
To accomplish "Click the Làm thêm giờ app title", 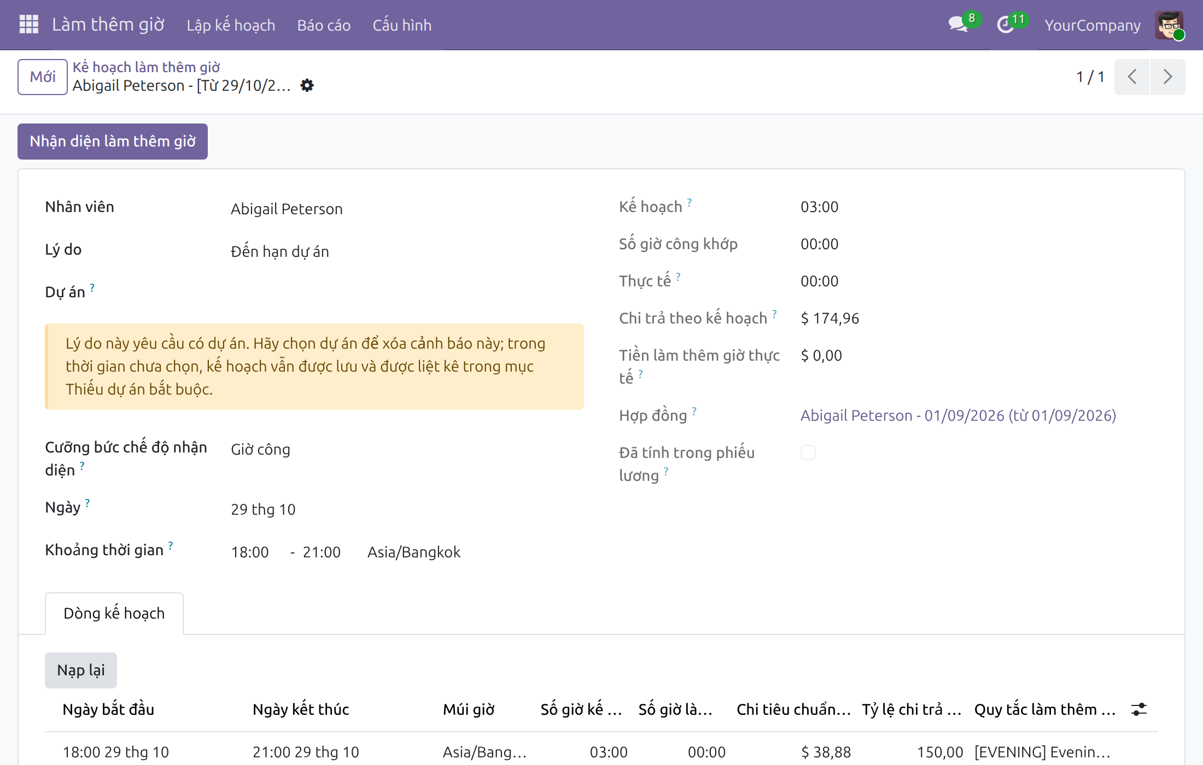I will point(108,25).
